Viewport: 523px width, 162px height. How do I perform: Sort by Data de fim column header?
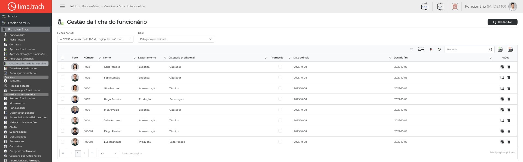click(401, 58)
